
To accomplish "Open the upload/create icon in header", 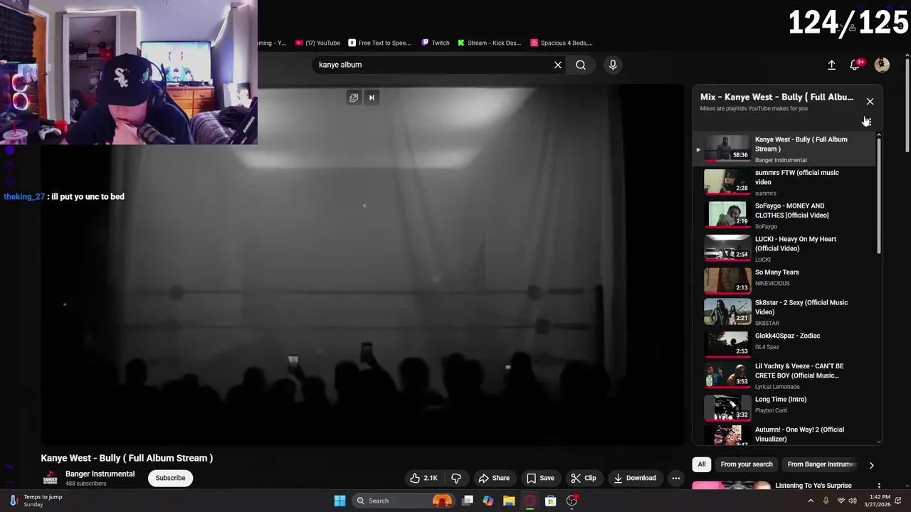I will 831,65.
